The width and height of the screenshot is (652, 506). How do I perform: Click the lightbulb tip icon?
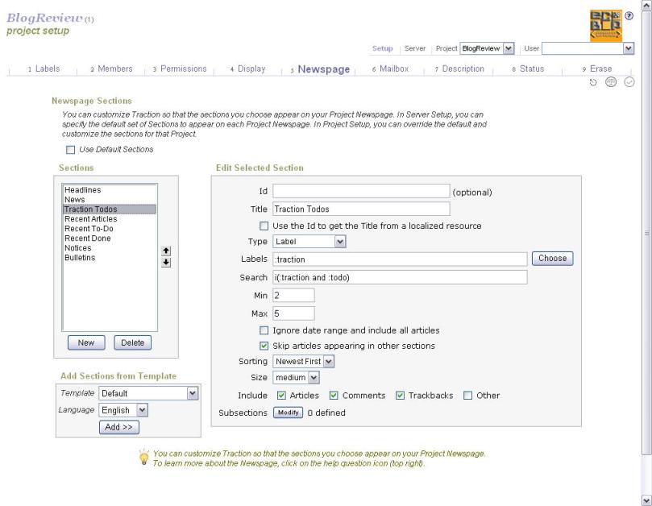click(x=144, y=458)
